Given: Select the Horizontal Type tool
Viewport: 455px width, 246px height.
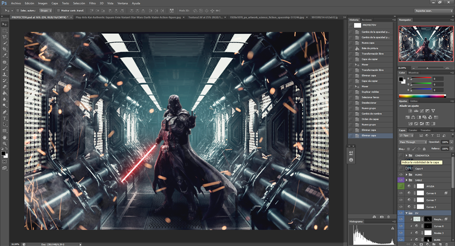Looking at the screenshot, I should click(x=5, y=118).
